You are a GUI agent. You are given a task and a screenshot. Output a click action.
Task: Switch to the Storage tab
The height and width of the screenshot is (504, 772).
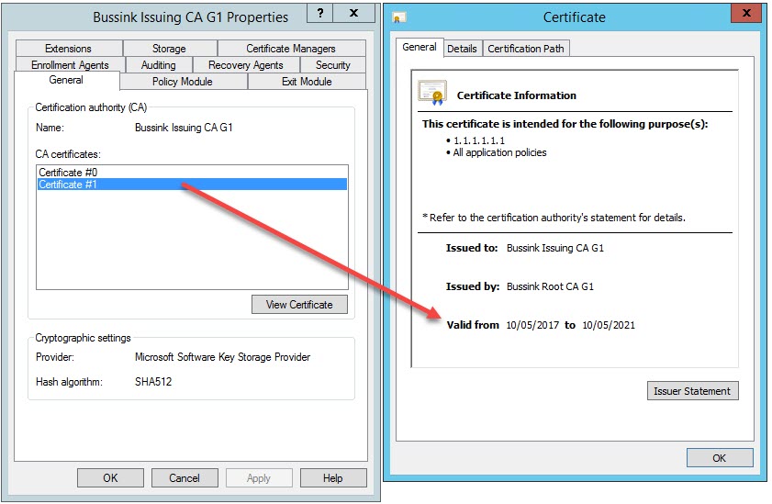pos(169,49)
